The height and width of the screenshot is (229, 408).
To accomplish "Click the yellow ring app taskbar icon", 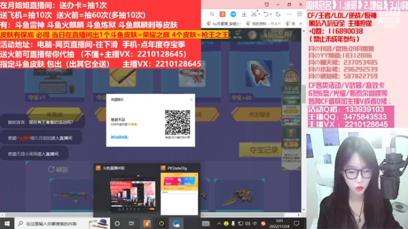I will pyautogui.click(x=162, y=223).
